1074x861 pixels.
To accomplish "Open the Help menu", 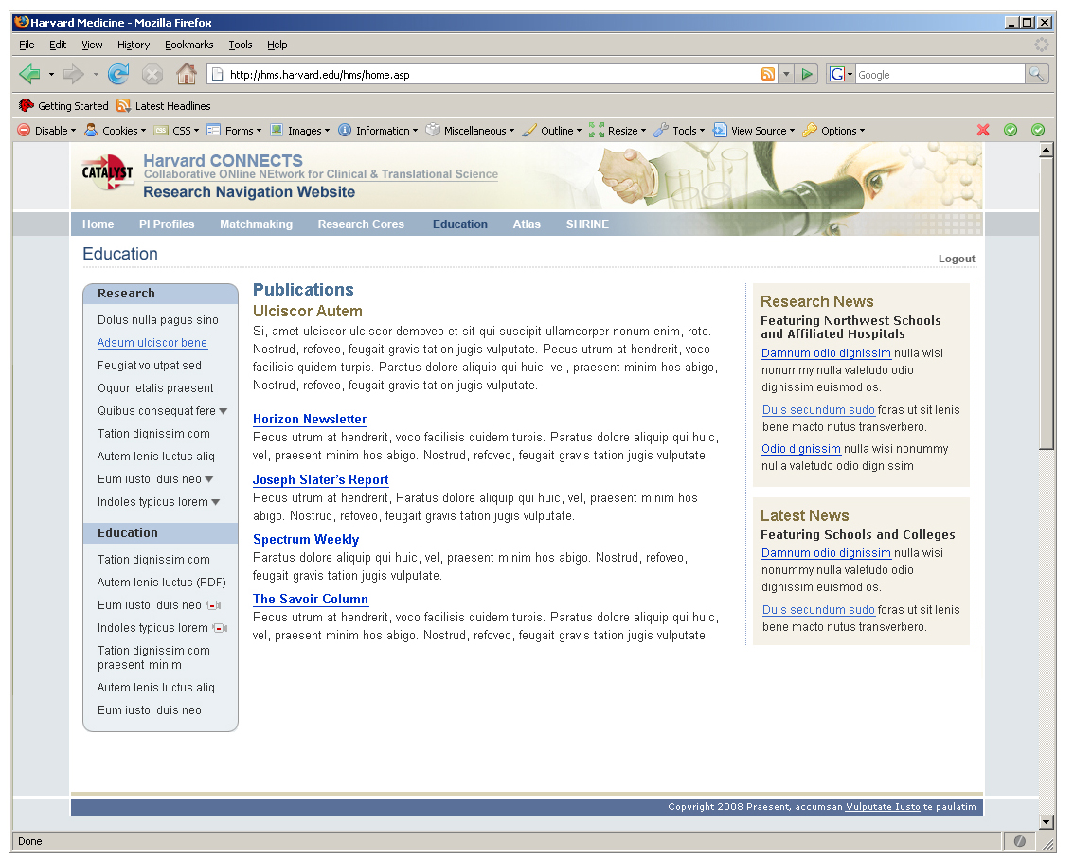I will pos(277,45).
